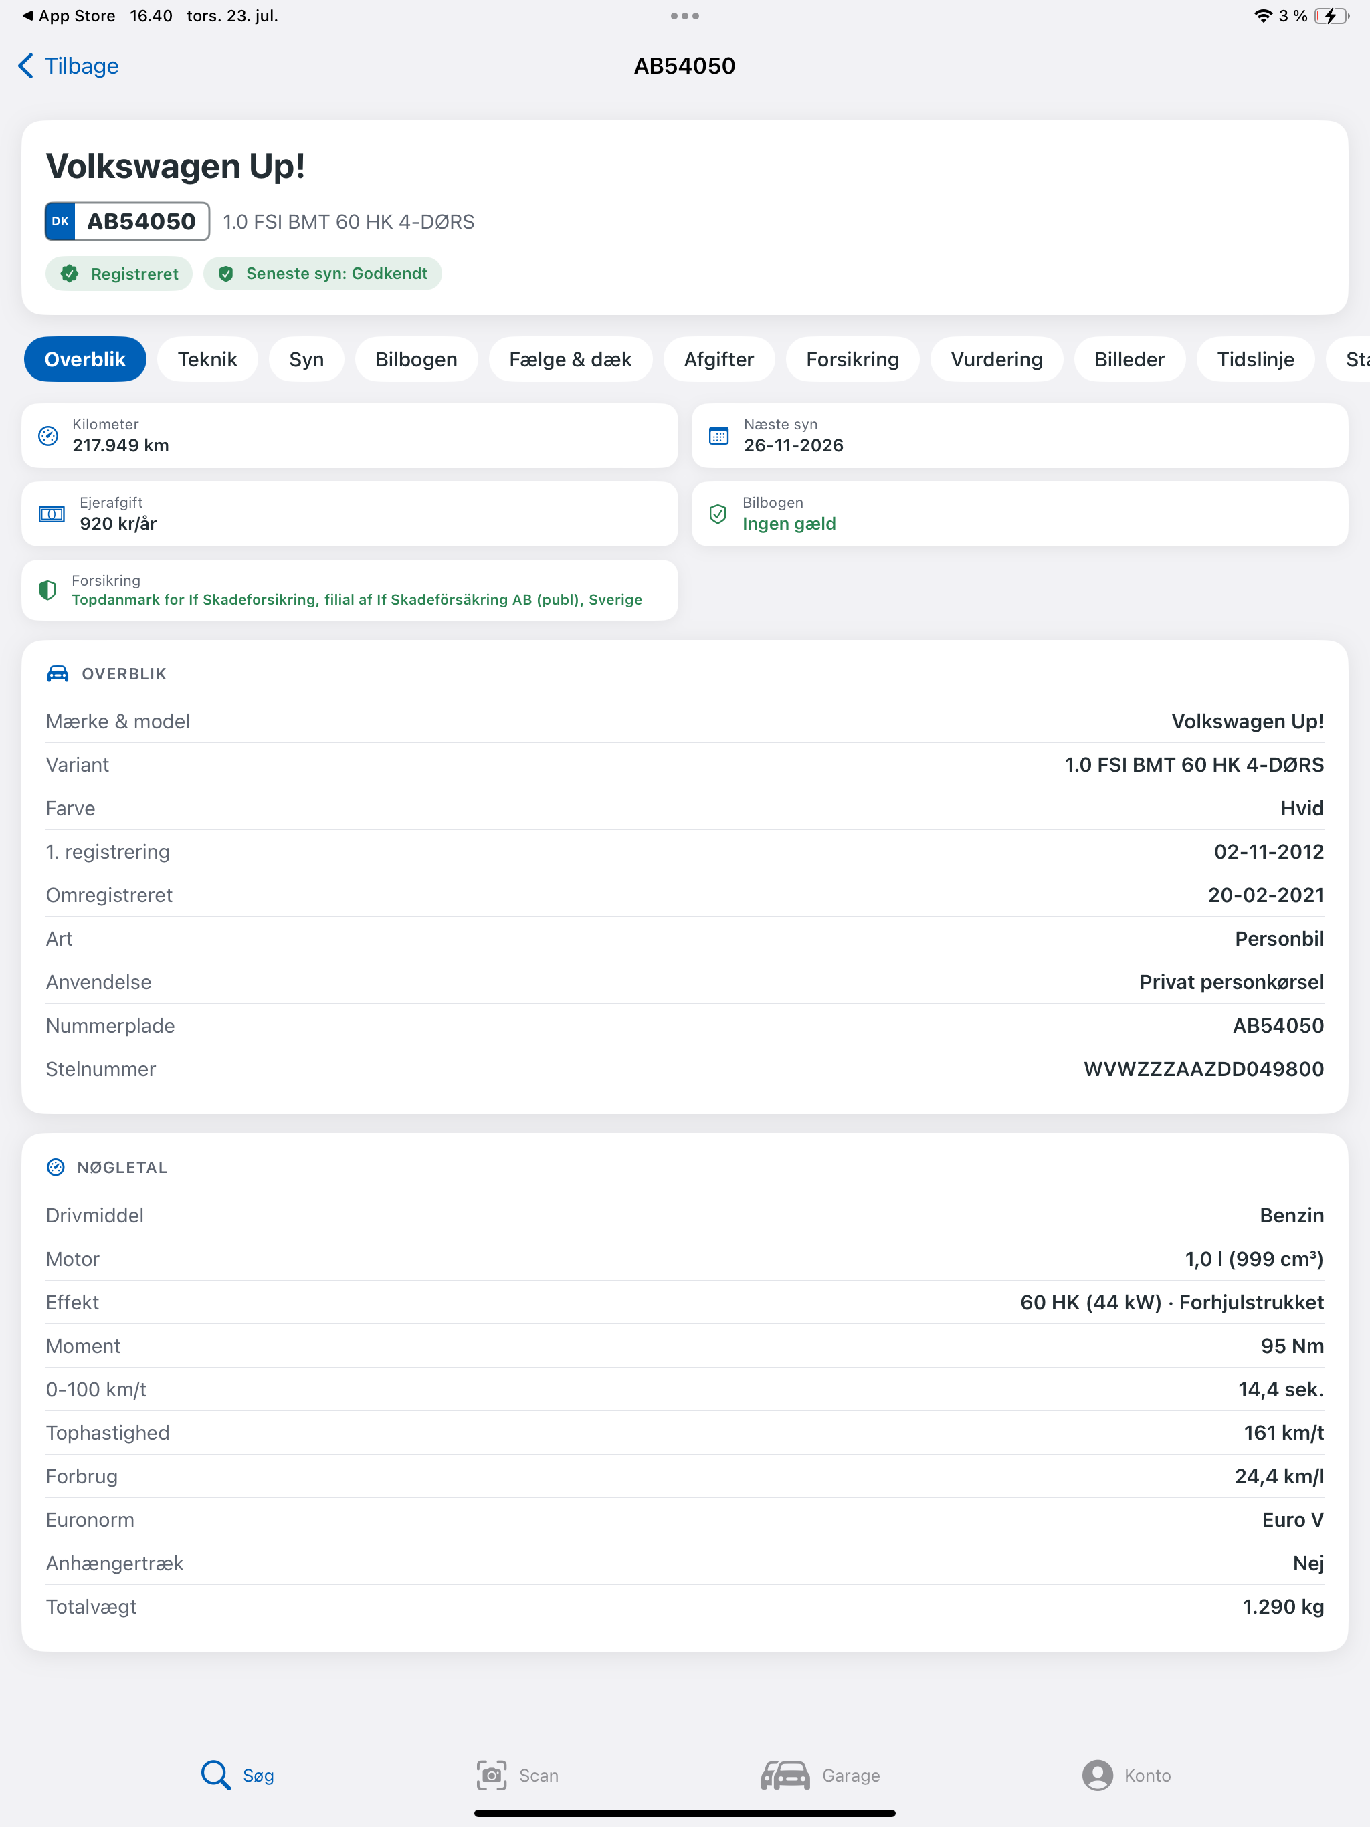Tap the Euronorm value Euro V
Image resolution: width=1370 pixels, height=1827 pixels.
[x=1293, y=1520]
